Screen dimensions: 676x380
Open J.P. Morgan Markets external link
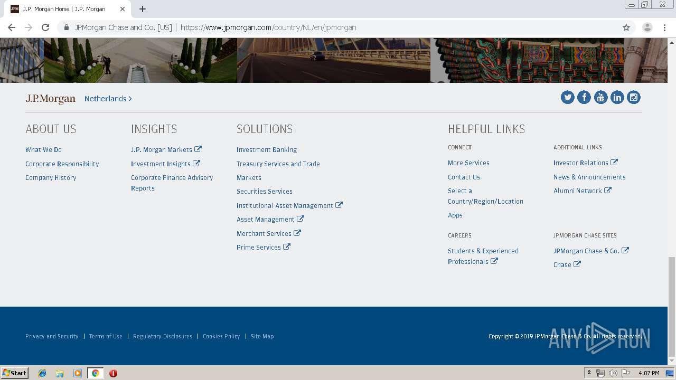[x=166, y=150]
